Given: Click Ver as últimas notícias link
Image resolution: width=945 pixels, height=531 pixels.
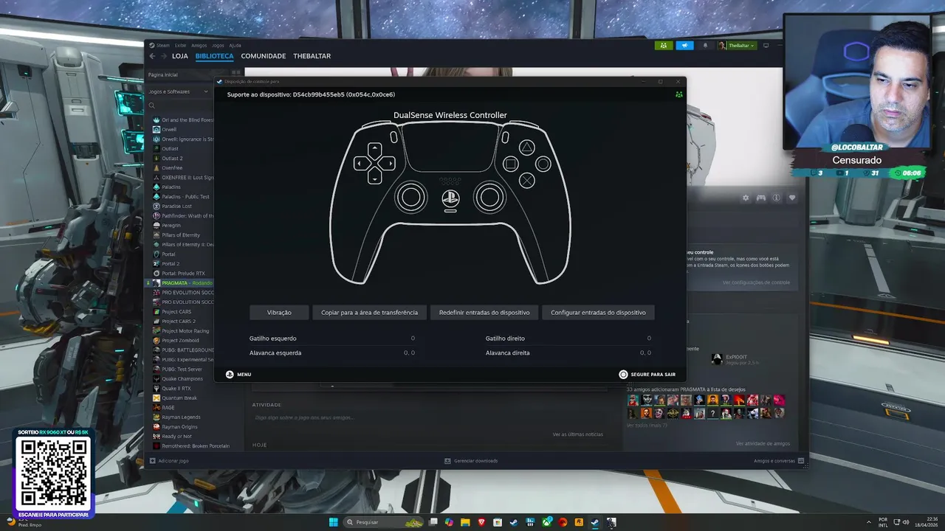Looking at the screenshot, I should pos(578,434).
